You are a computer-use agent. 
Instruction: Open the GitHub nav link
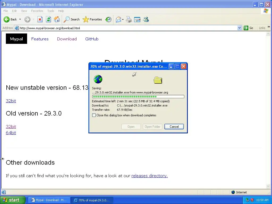coord(92,39)
